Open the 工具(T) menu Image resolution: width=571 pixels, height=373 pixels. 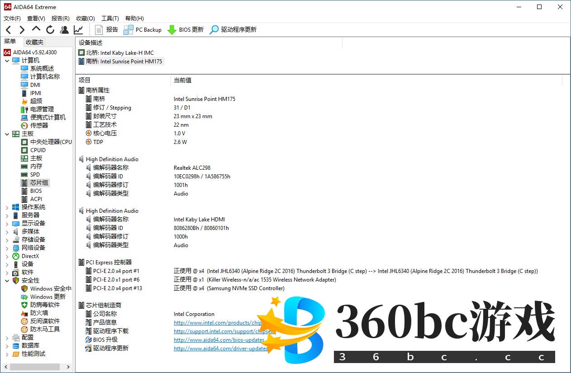tap(110, 19)
